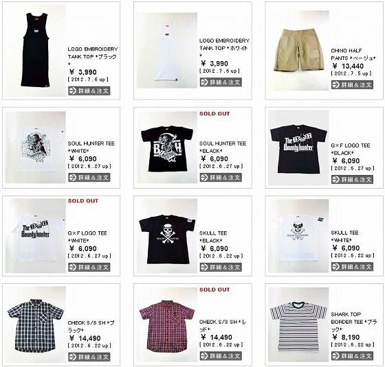The width and height of the screenshot is (385, 367).
Task: Click arrow icon on black Check S/S SH button
Action: coord(73,357)
